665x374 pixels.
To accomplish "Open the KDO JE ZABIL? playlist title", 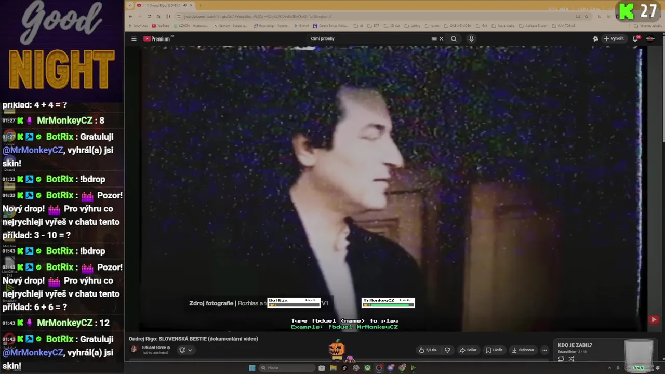I will (575, 345).
